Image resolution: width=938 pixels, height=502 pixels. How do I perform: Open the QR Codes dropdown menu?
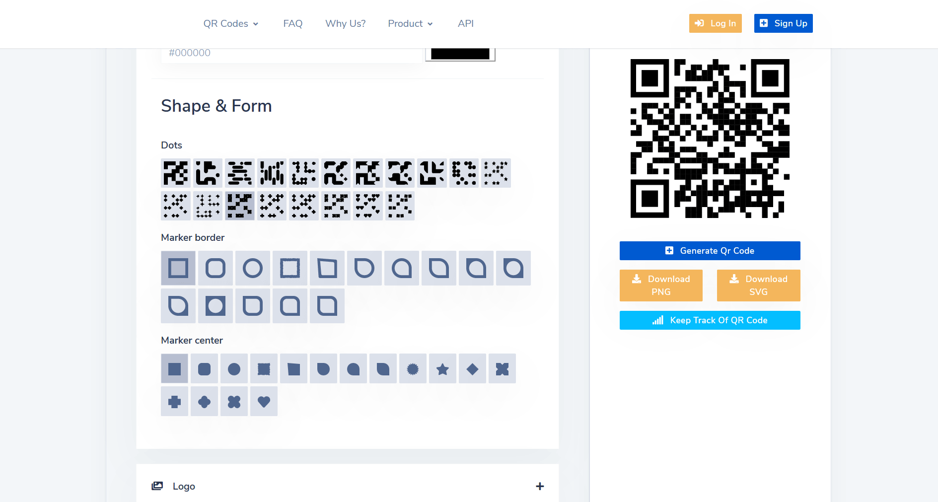point(231,23)
